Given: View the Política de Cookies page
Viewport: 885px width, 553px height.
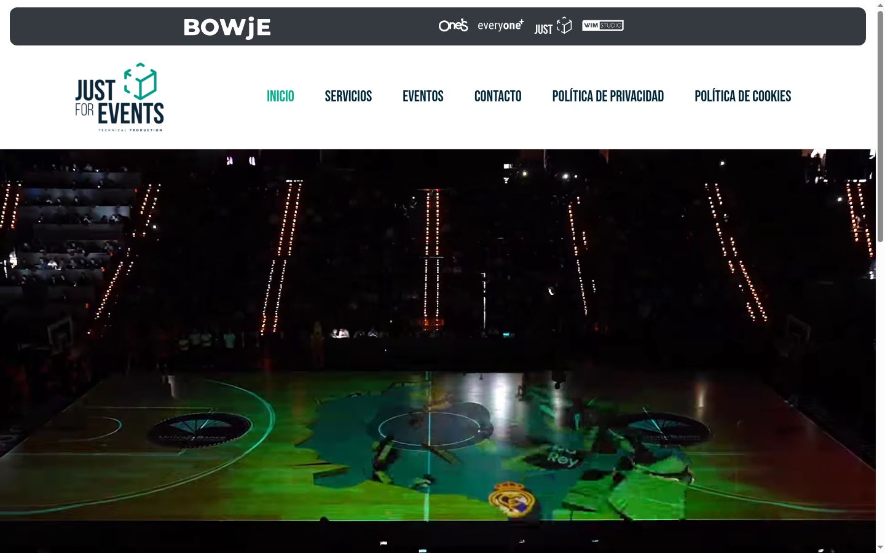Looking at the screenshot, I should click(742, 96).
